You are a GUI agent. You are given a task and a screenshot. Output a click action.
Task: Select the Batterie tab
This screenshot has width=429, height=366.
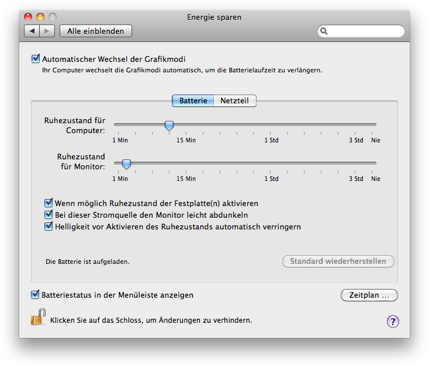coord(193,100)
